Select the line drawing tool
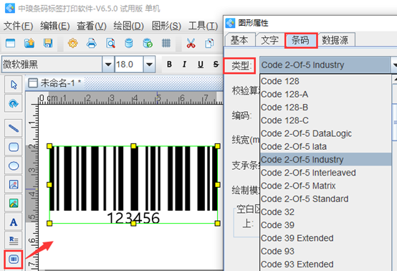Image resolution: width=397 pixels, height=271 pixels. click(x=14, y=128)
